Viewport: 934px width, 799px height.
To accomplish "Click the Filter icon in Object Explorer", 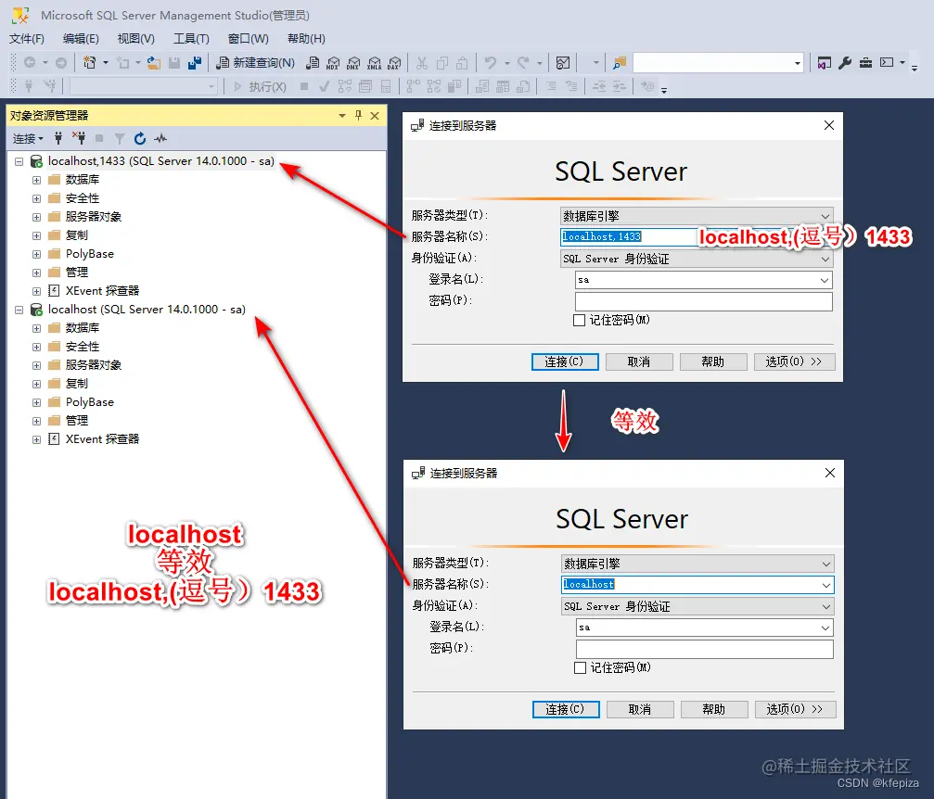I will pyautogui.click(x=120, y=139).
